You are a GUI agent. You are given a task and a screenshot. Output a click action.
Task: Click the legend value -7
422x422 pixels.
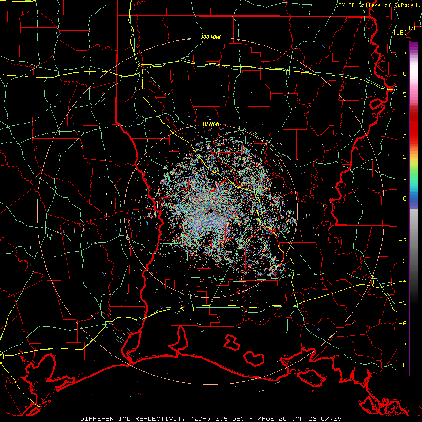403,344
